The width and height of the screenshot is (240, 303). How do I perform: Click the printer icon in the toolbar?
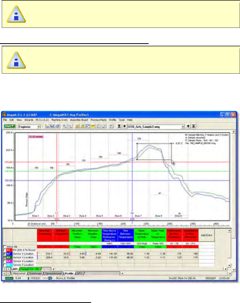[x=58, y=126]
